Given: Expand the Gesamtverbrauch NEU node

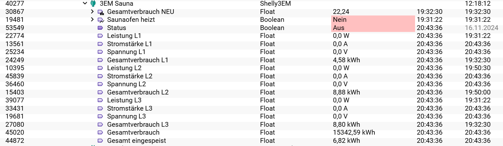Looking at the screenshot, I should pos(92,12).
